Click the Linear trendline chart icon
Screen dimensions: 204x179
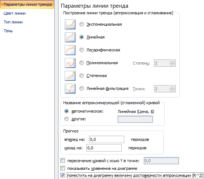pyautogui.click(x=70, y=37)
